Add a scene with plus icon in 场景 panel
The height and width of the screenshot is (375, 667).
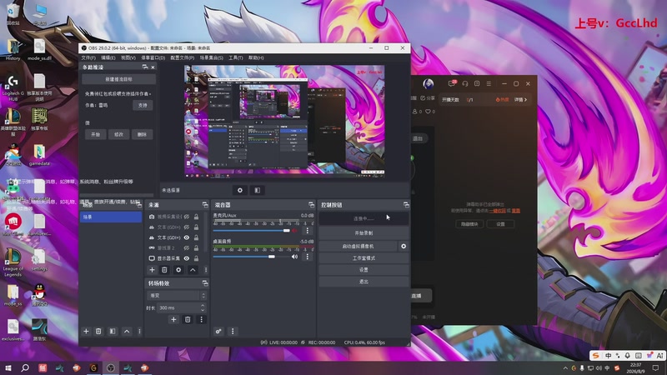(86, 331)
